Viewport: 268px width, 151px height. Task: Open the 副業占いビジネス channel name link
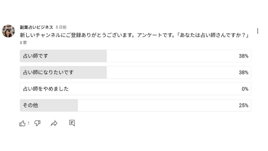tap(36, 27)
